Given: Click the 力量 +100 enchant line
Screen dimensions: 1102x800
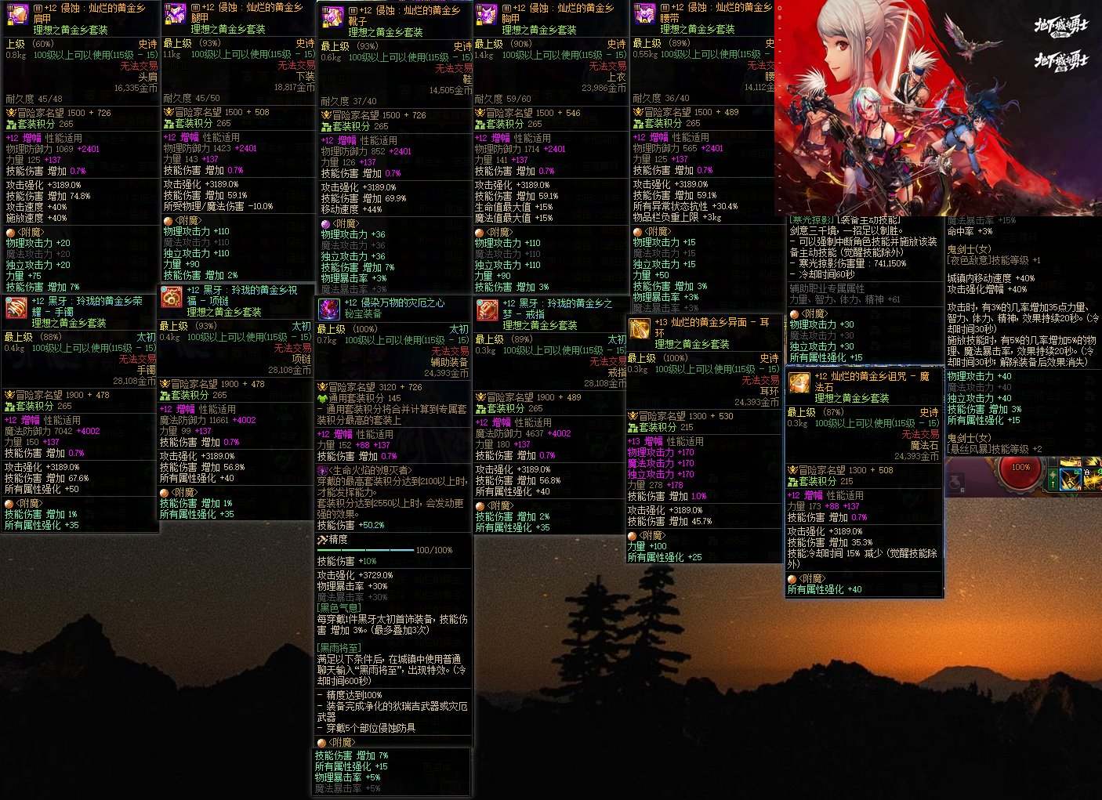Looking at the screenshot, I should tap(647, 547).
